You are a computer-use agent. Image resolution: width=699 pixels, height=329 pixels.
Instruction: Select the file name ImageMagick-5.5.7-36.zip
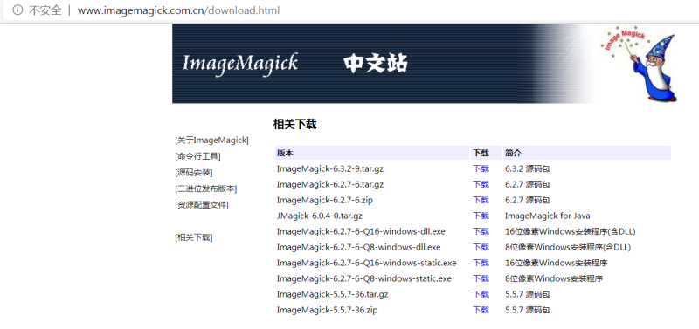coord(327,310)
